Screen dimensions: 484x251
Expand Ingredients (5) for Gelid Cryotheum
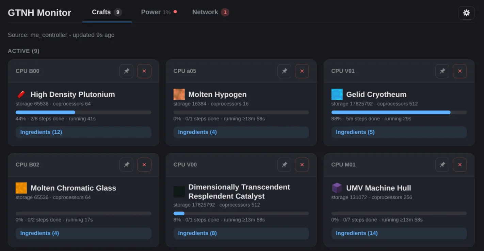[x=399, y=132]
